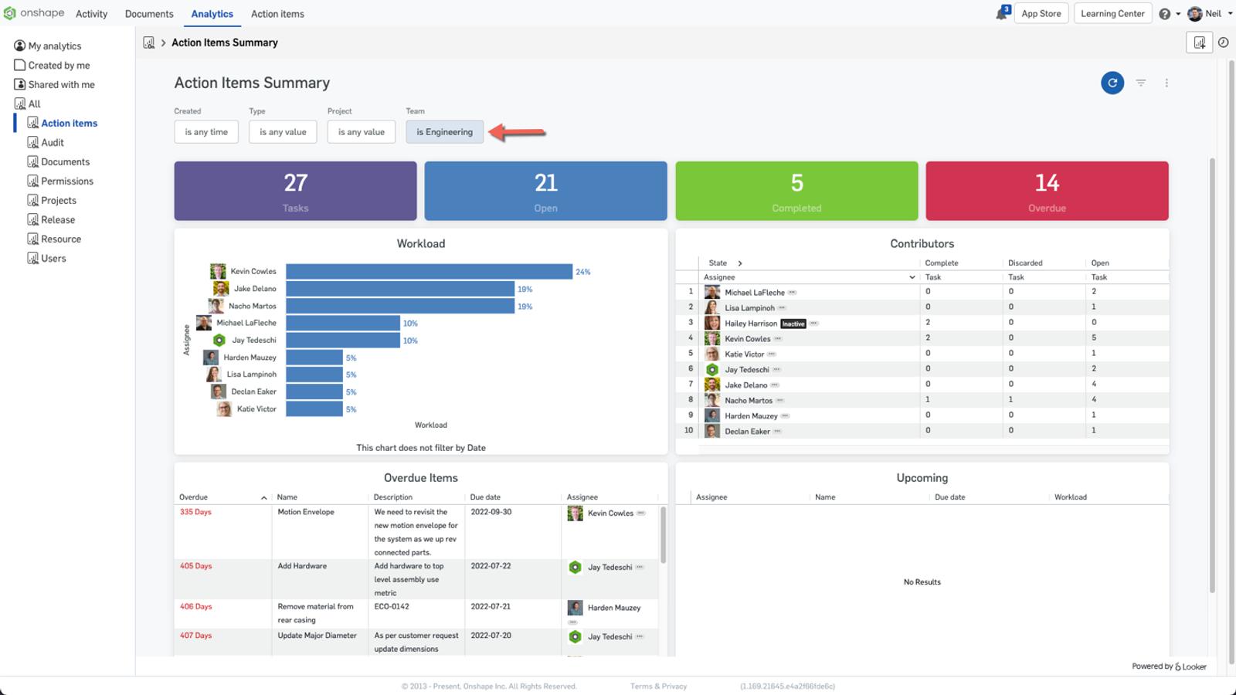Open the dashboard filter toggle icon

[x=1140, y=83]
